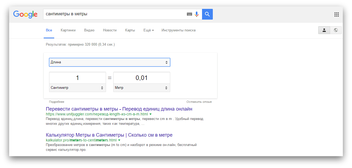Open the green arrow beside kalkulator.pro URL
The width and height of the screenshot is (352, 168).
point(119,140)
